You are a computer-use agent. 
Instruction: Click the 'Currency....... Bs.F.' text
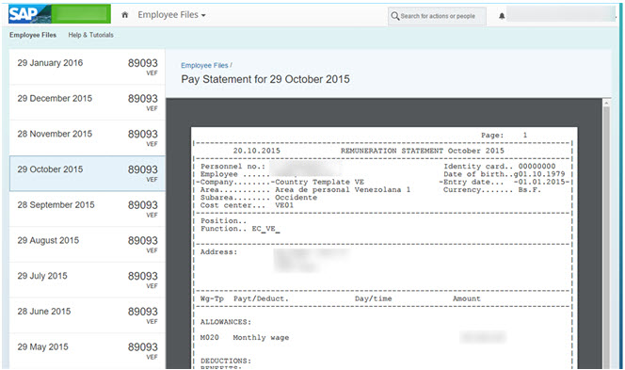(x=492, y=190)
